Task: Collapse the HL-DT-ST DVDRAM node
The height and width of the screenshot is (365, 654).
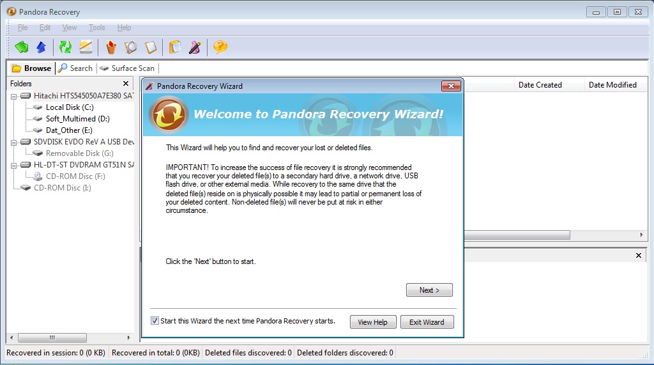Action: [x=14, y=166]
